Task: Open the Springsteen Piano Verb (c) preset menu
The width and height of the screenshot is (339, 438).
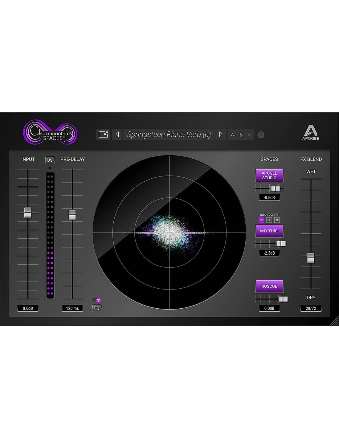Action: click(169, 134)
